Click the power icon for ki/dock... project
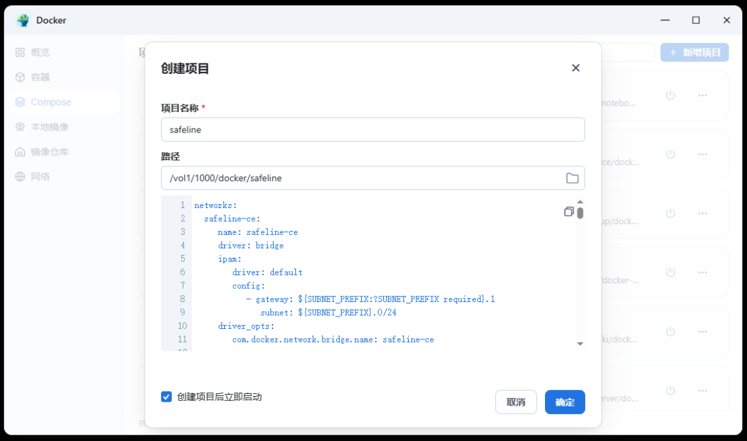 670,332
